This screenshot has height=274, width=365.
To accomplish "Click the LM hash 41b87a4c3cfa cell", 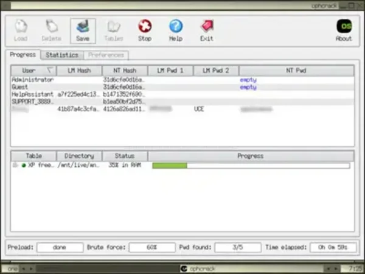I will point(78,109).
